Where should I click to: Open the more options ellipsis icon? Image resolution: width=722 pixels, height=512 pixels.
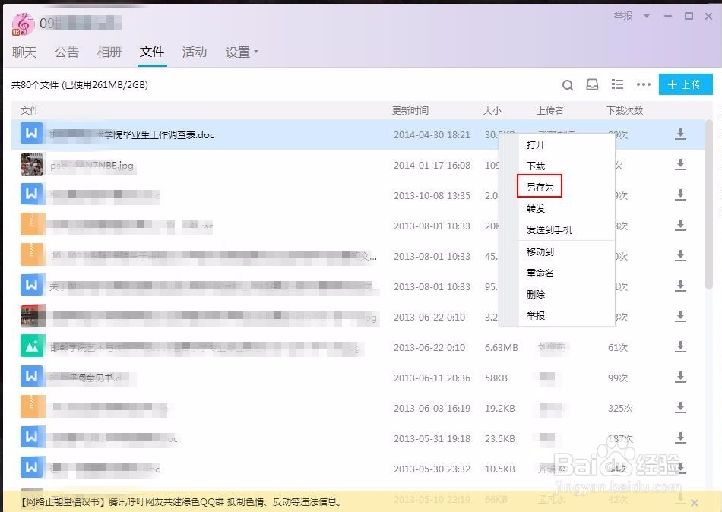(643, 84)
